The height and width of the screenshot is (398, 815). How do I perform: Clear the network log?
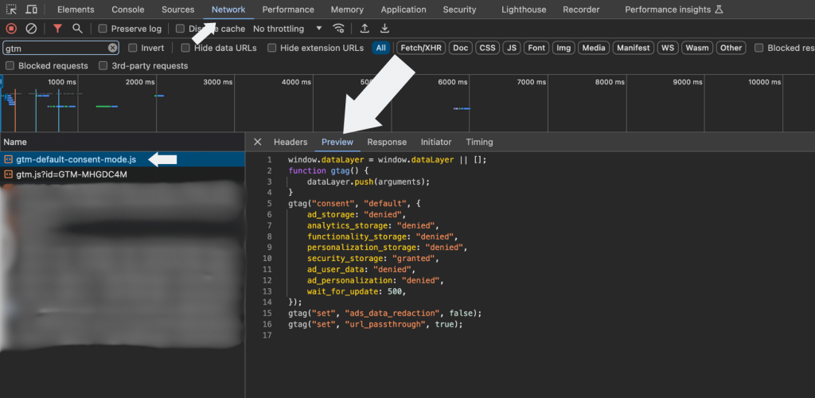coord(31,29)
